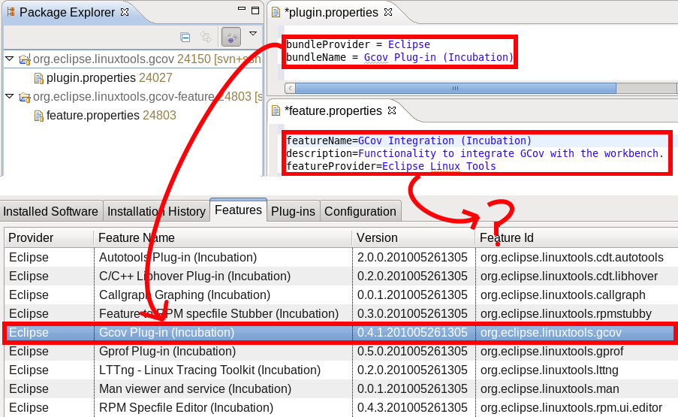Open the Plug-ins tab
The height and width of the screenshot is (417, 678).
293,211
